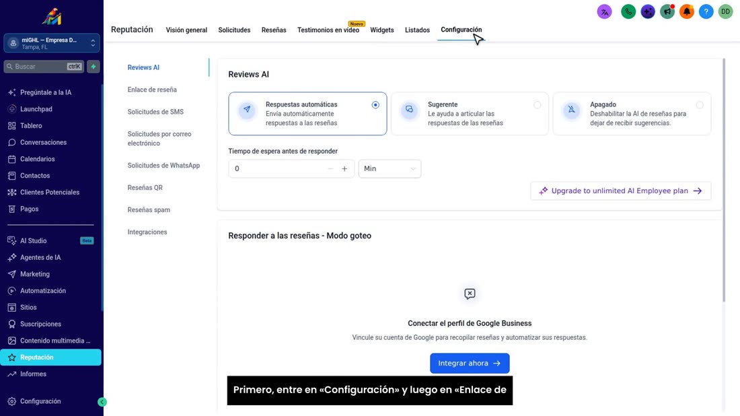Open the orange notifications bell
Screen dimensions: 740x416
687,12
